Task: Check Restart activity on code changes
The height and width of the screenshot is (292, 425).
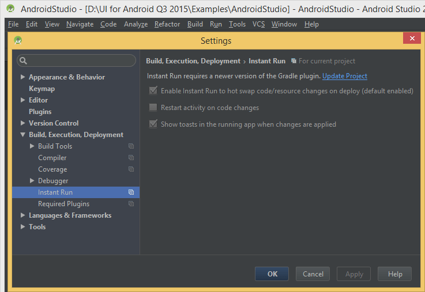Action: click(x=153, y=108)
